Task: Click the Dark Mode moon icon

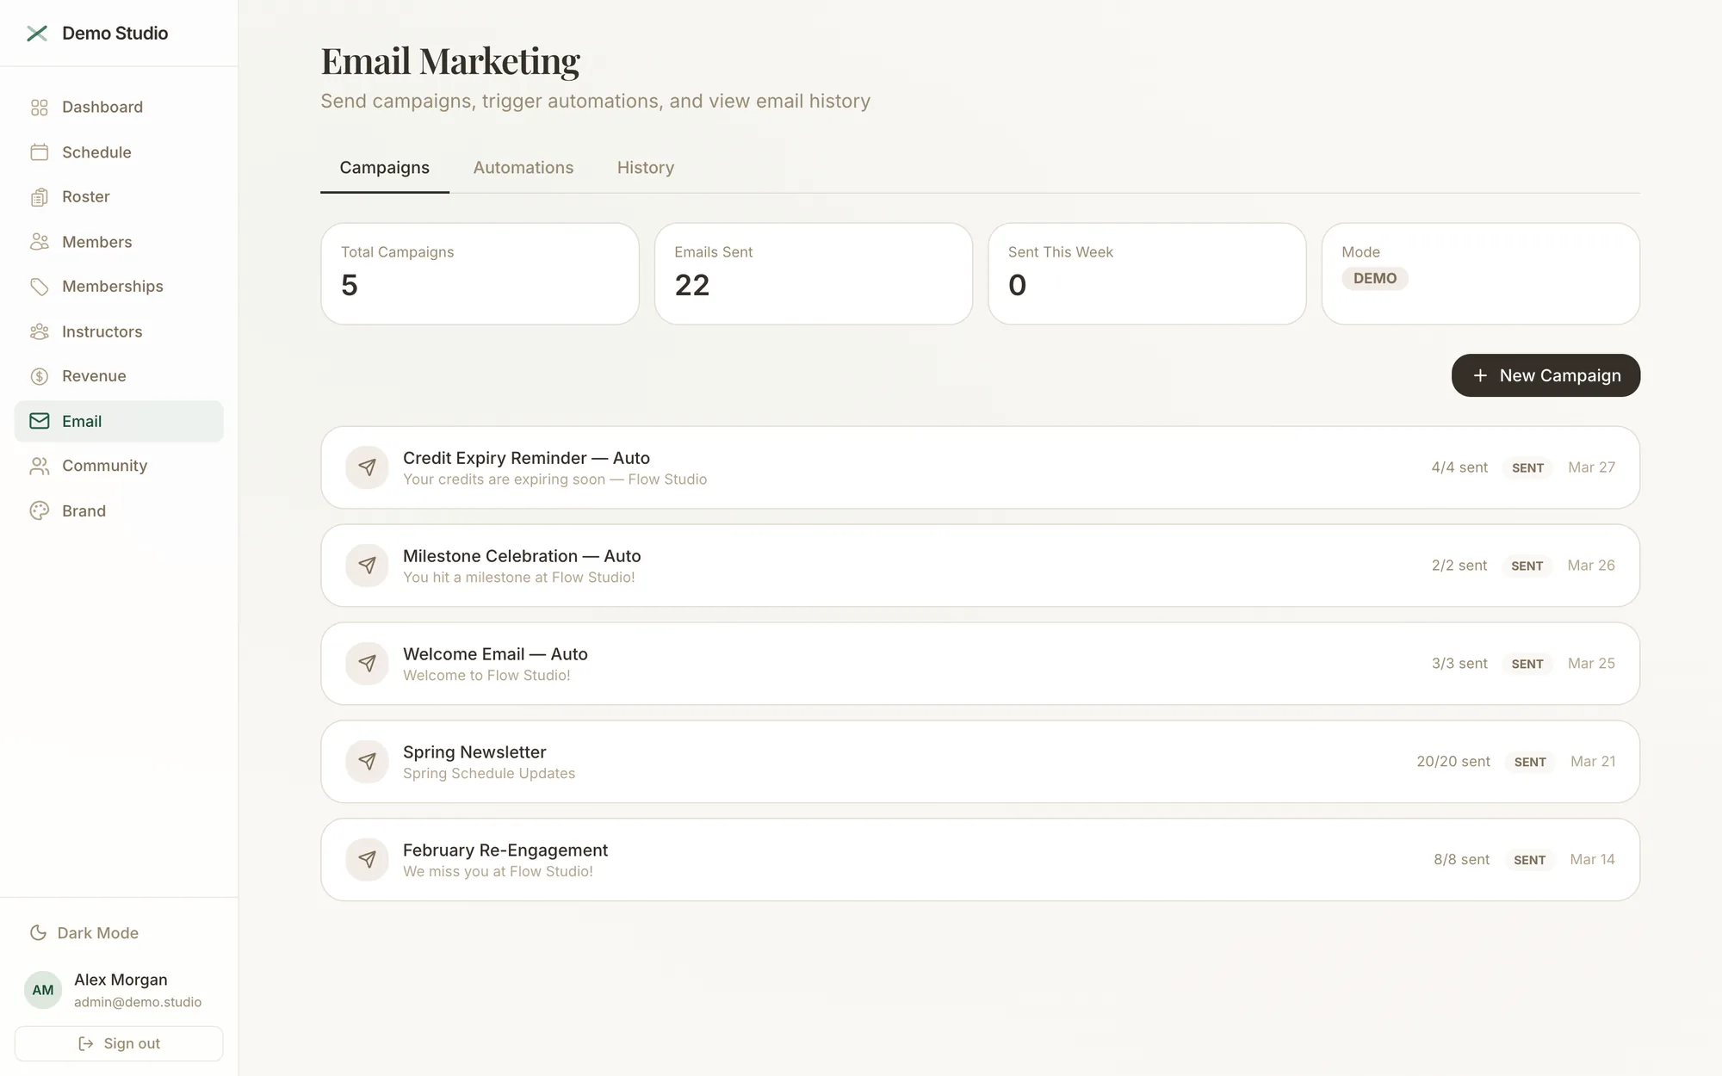Action: click(38, 933)
